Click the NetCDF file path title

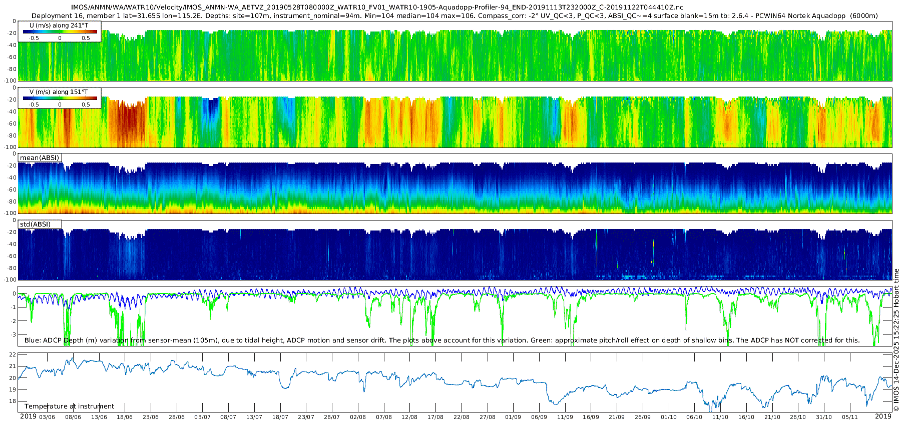tap(377, 7)
